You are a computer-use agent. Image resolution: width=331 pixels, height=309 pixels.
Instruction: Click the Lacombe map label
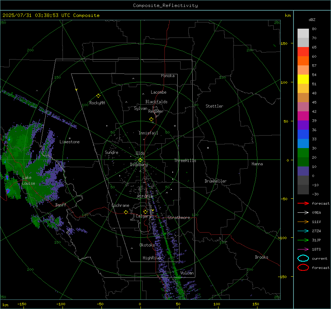point(159,92)
